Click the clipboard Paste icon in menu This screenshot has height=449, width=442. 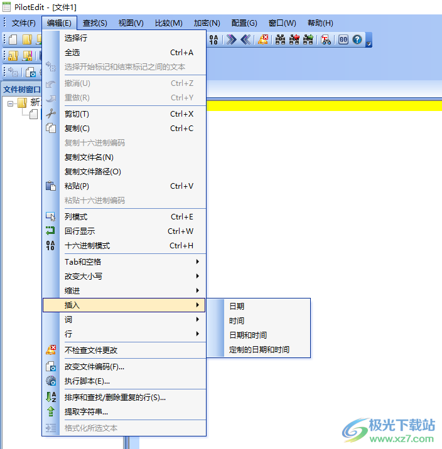51,186
